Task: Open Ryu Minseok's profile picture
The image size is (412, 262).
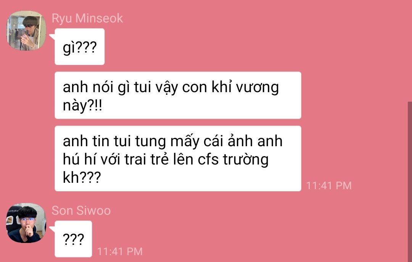Action: coord(26,30)
